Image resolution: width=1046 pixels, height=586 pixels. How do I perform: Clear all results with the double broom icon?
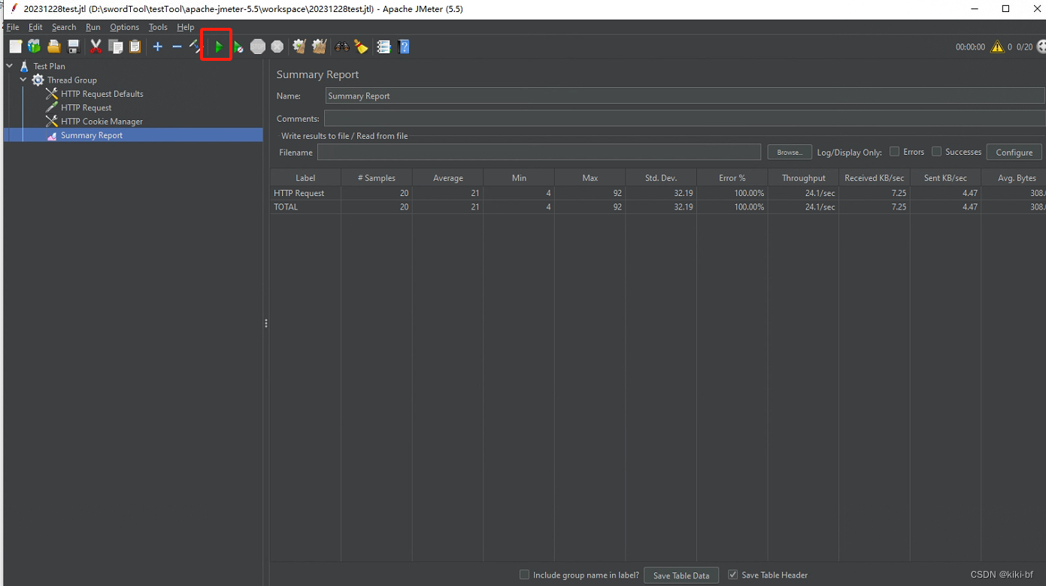pos(319,47)
